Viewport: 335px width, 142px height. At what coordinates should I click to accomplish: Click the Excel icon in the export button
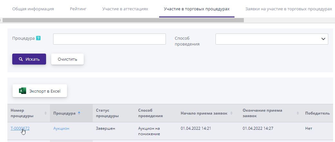coord(23,91)
